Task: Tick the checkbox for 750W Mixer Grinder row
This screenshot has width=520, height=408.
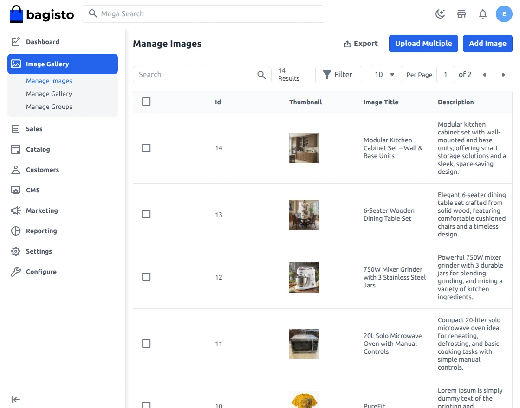Action: pyautogui.click(x=146, y=277)
